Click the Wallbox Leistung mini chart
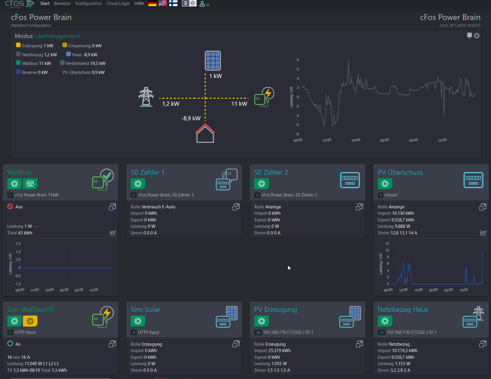Image resolution: width=491 pixels, height=379 pixels. 60,267
